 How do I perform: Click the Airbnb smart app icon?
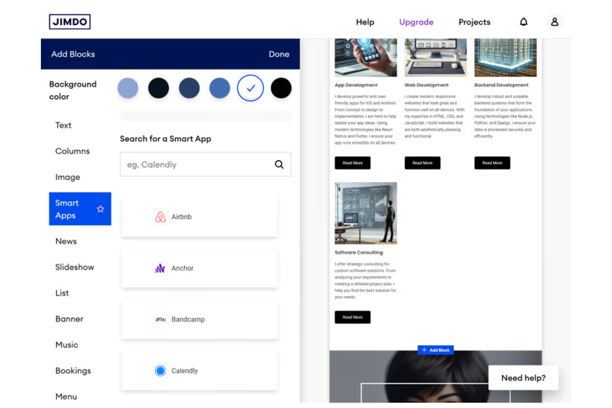point(160,217)
